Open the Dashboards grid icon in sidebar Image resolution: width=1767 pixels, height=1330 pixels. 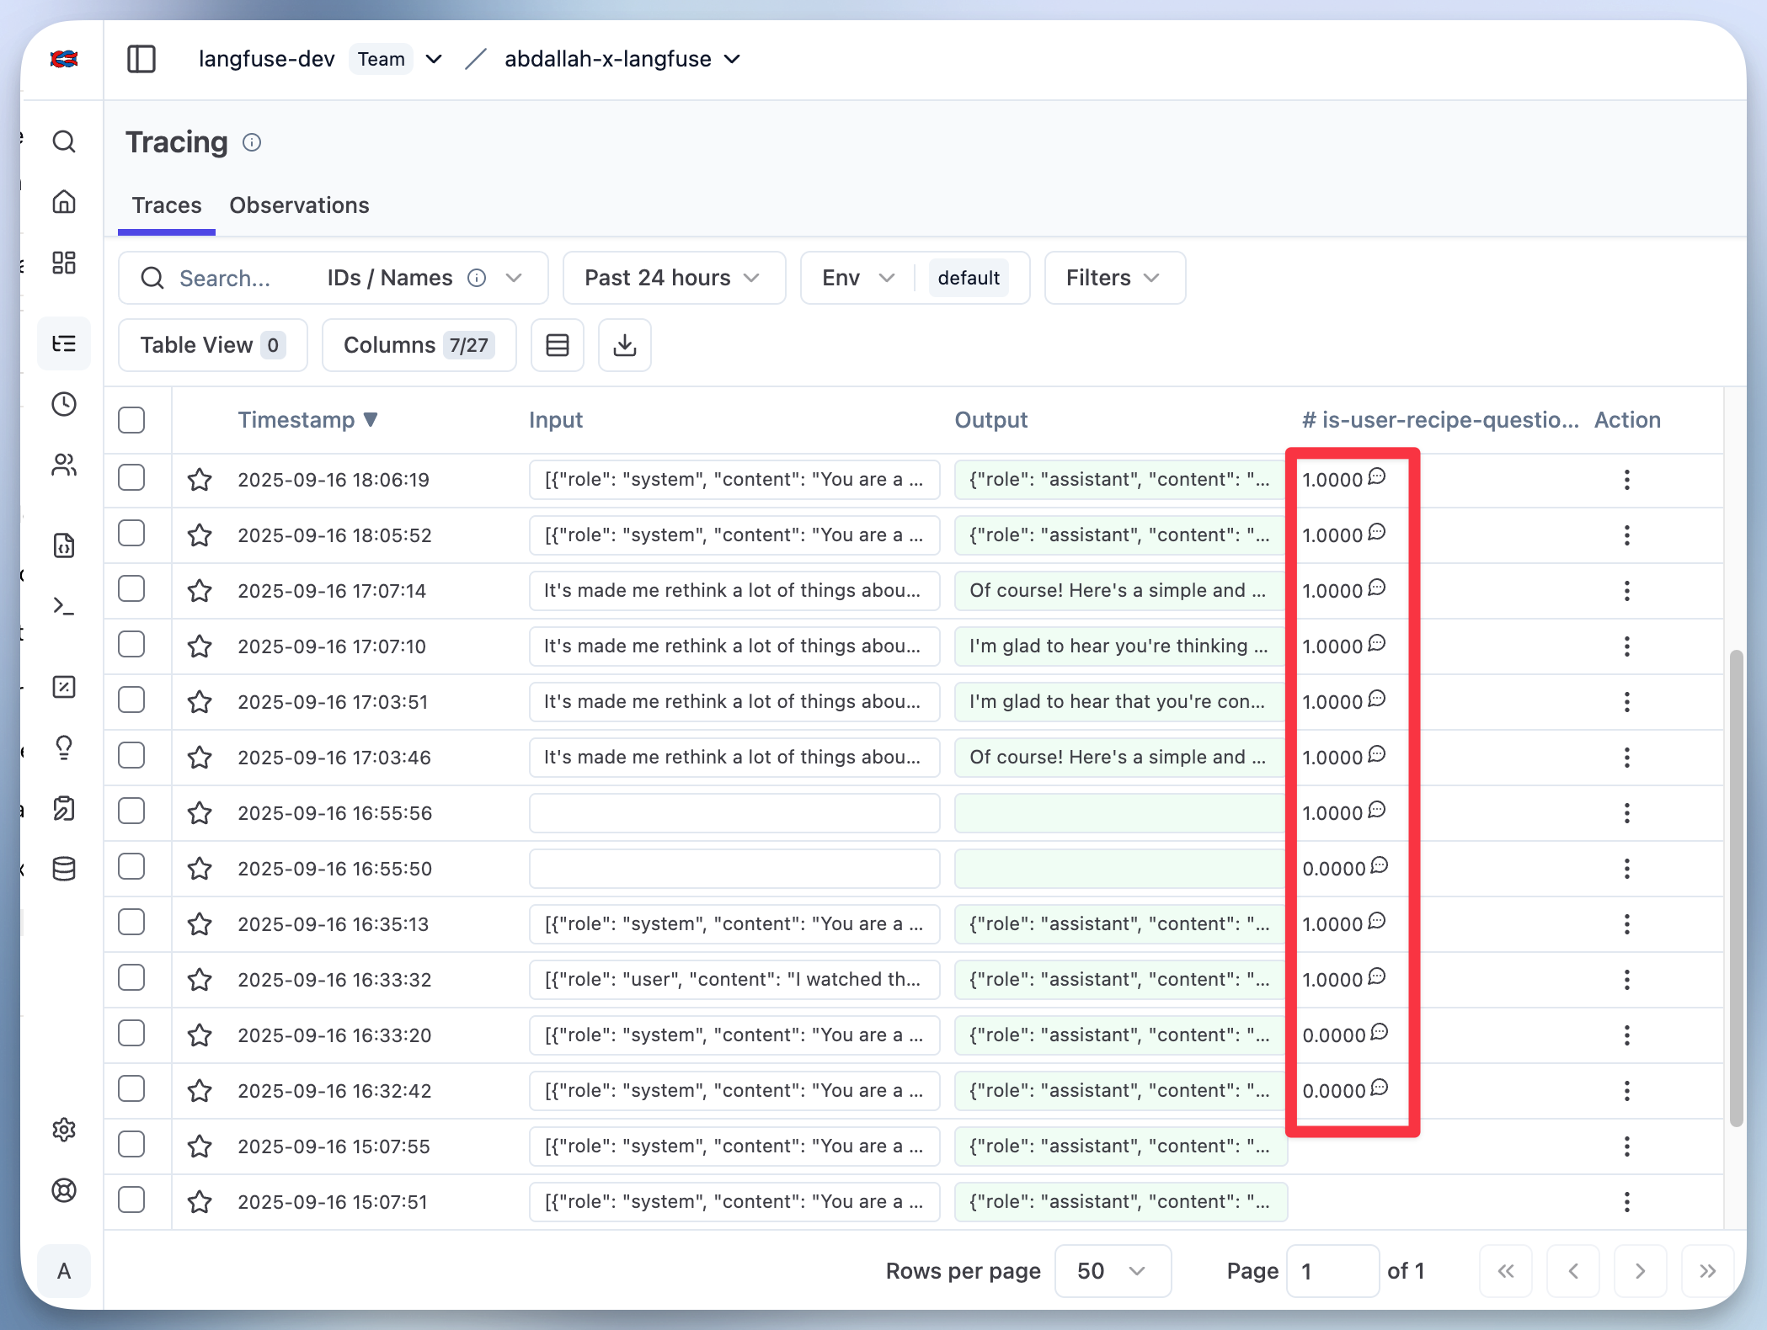(x=64, y=263)
